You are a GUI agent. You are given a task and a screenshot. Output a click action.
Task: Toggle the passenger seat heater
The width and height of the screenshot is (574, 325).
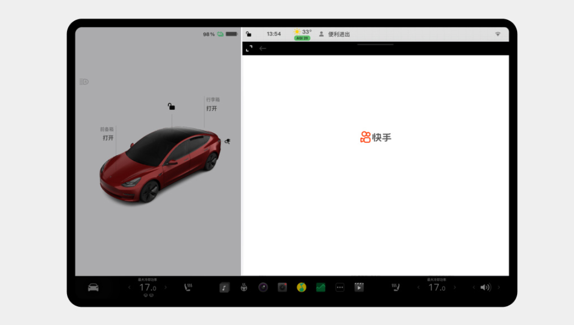(396, 288)
